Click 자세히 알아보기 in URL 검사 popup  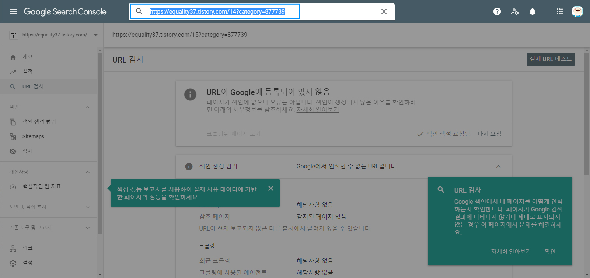coord(511,252)
